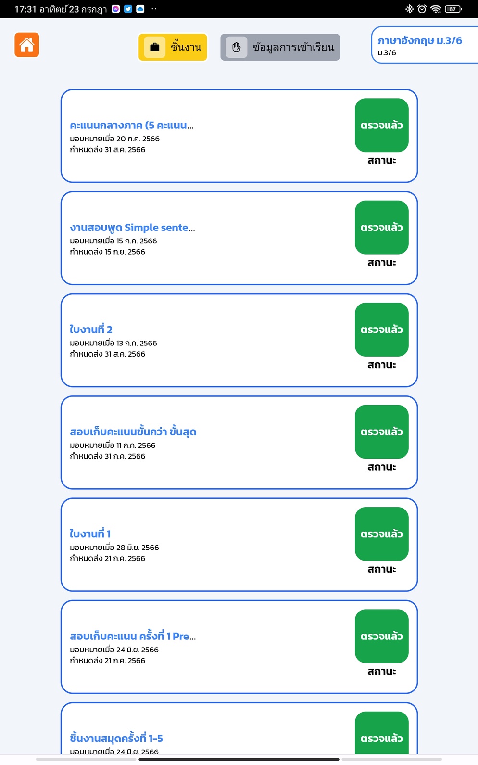Image resolution: width=478 pixels, height=765 pixels.
Task: Tap the Bluetooth status icon
Action: coord(409,9)
